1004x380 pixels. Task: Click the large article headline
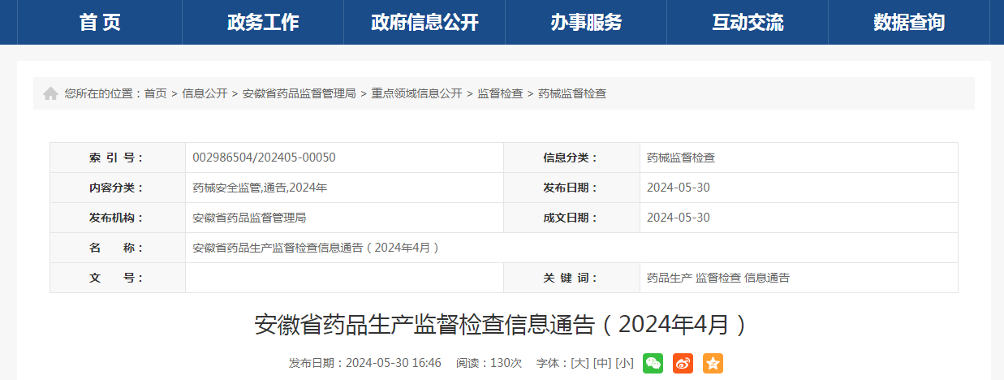501,325
